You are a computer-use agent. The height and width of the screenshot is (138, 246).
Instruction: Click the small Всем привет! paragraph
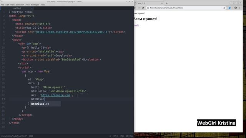(x=140, y=13)
